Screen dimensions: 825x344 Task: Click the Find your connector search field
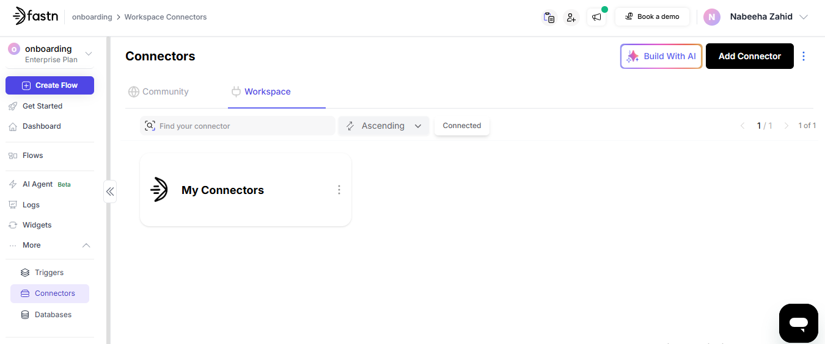coord(244,126)
